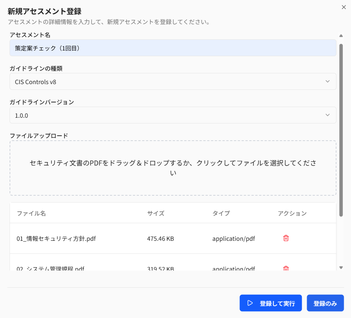
Task: Click the 475.46 KB size cell
Action: point(160,238)
